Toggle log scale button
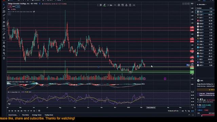The image size is (217, 122). click(189, 111)
